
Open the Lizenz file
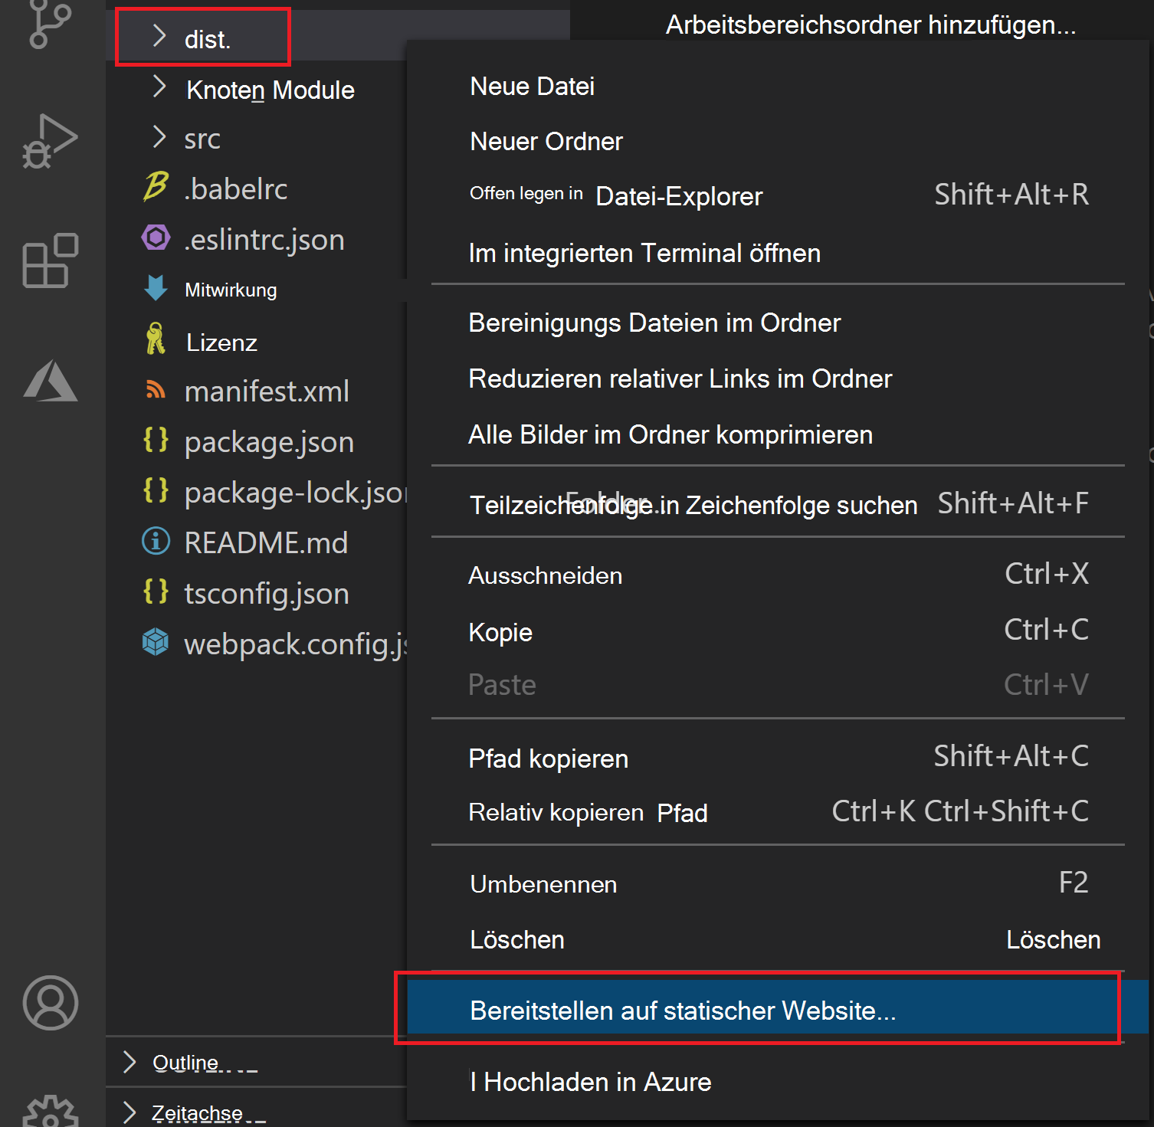tap(221, 342)
